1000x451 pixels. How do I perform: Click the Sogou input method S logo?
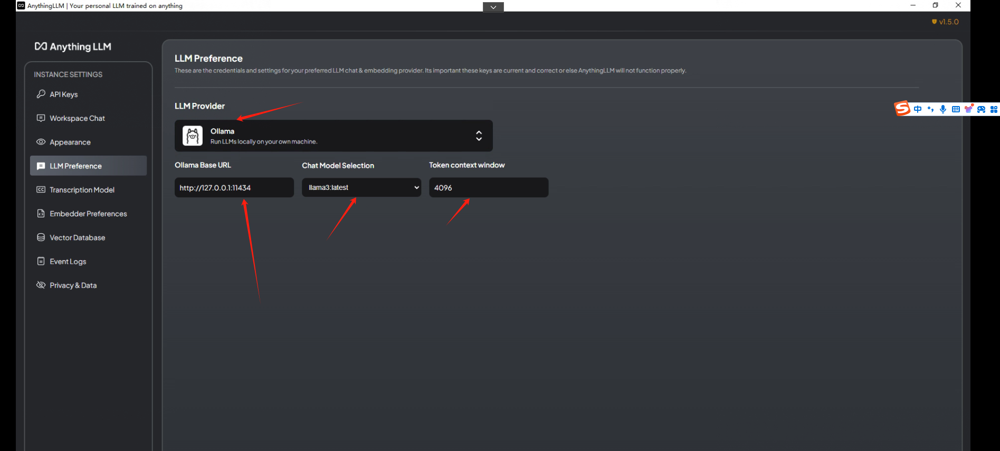(x=902, y=108)
